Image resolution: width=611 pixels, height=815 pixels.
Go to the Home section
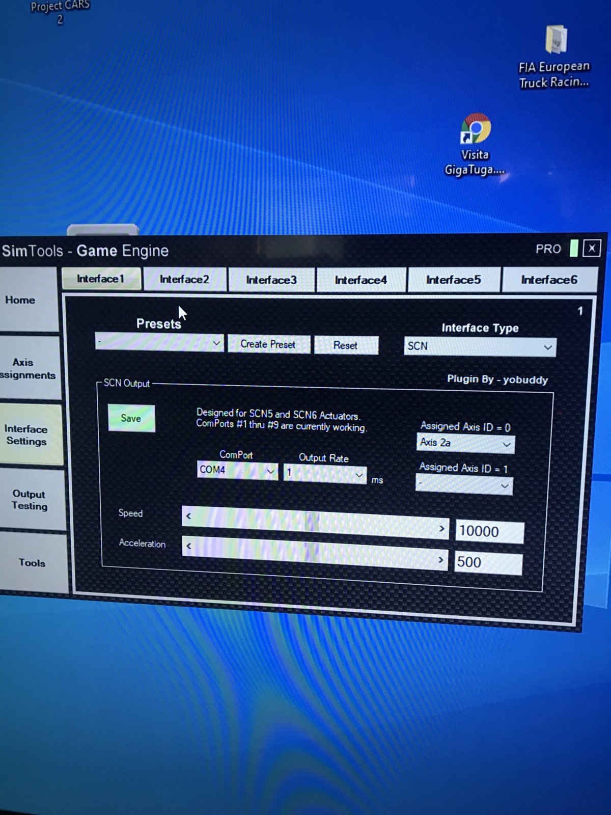(x=28, y=300)
